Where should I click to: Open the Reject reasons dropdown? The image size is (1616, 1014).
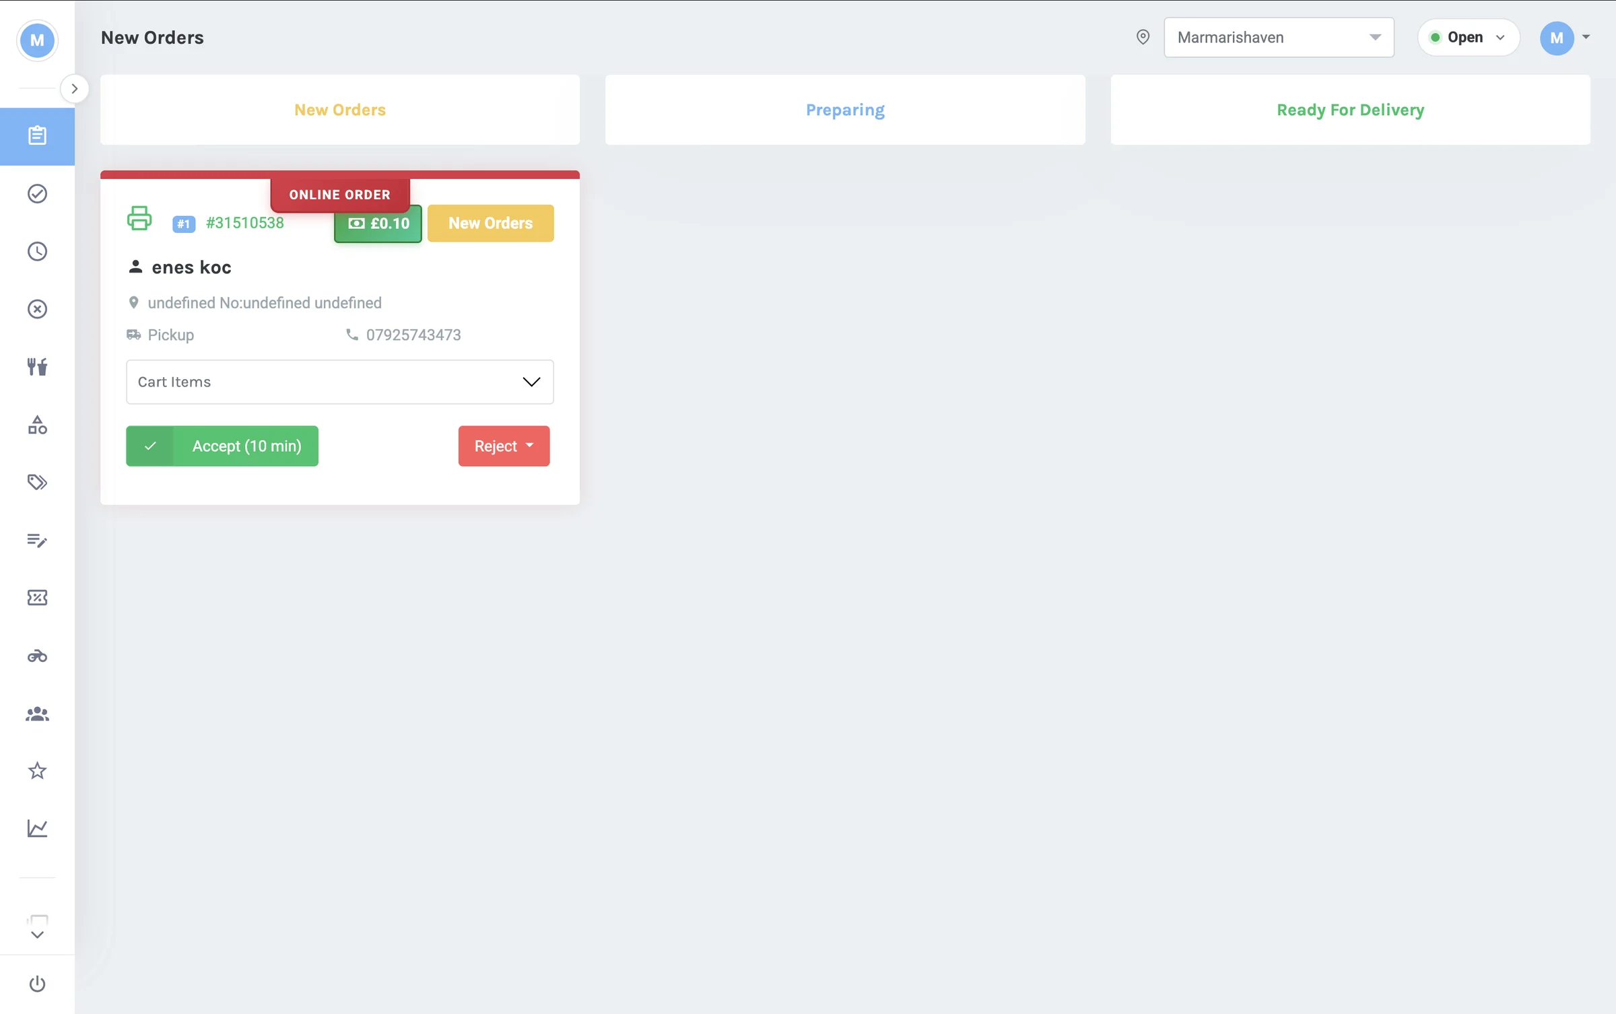[x=504, y=446]
